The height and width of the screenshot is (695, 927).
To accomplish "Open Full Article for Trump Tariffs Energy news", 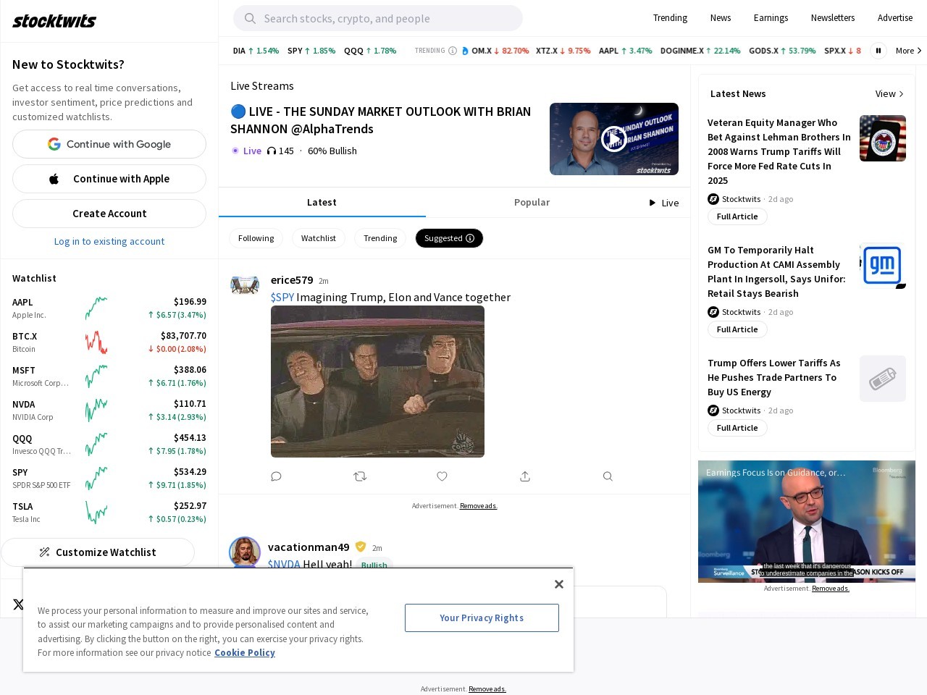I will point(737,428).
